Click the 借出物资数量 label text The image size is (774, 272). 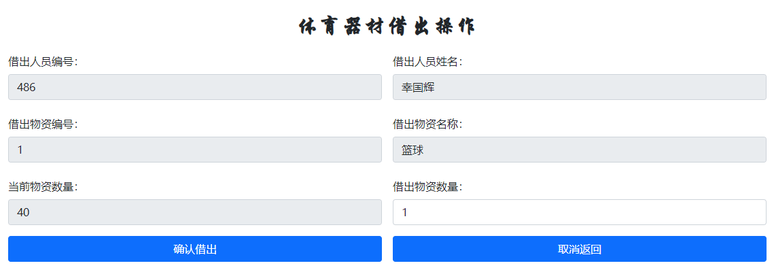427,187
